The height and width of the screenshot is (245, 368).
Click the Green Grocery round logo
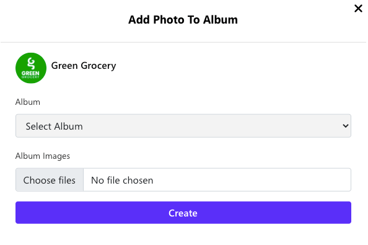31,68
